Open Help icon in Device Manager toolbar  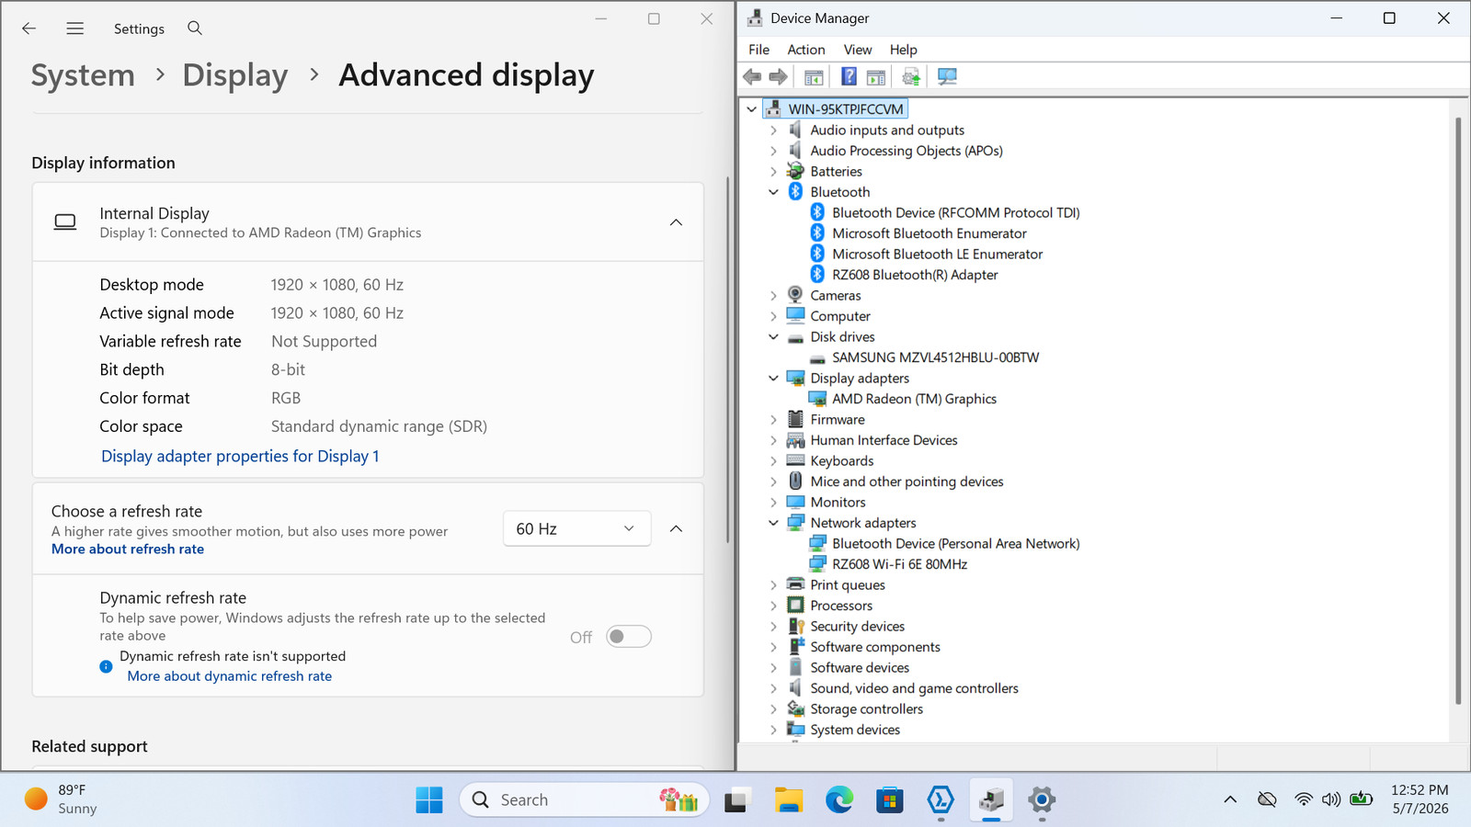point(849,77)
